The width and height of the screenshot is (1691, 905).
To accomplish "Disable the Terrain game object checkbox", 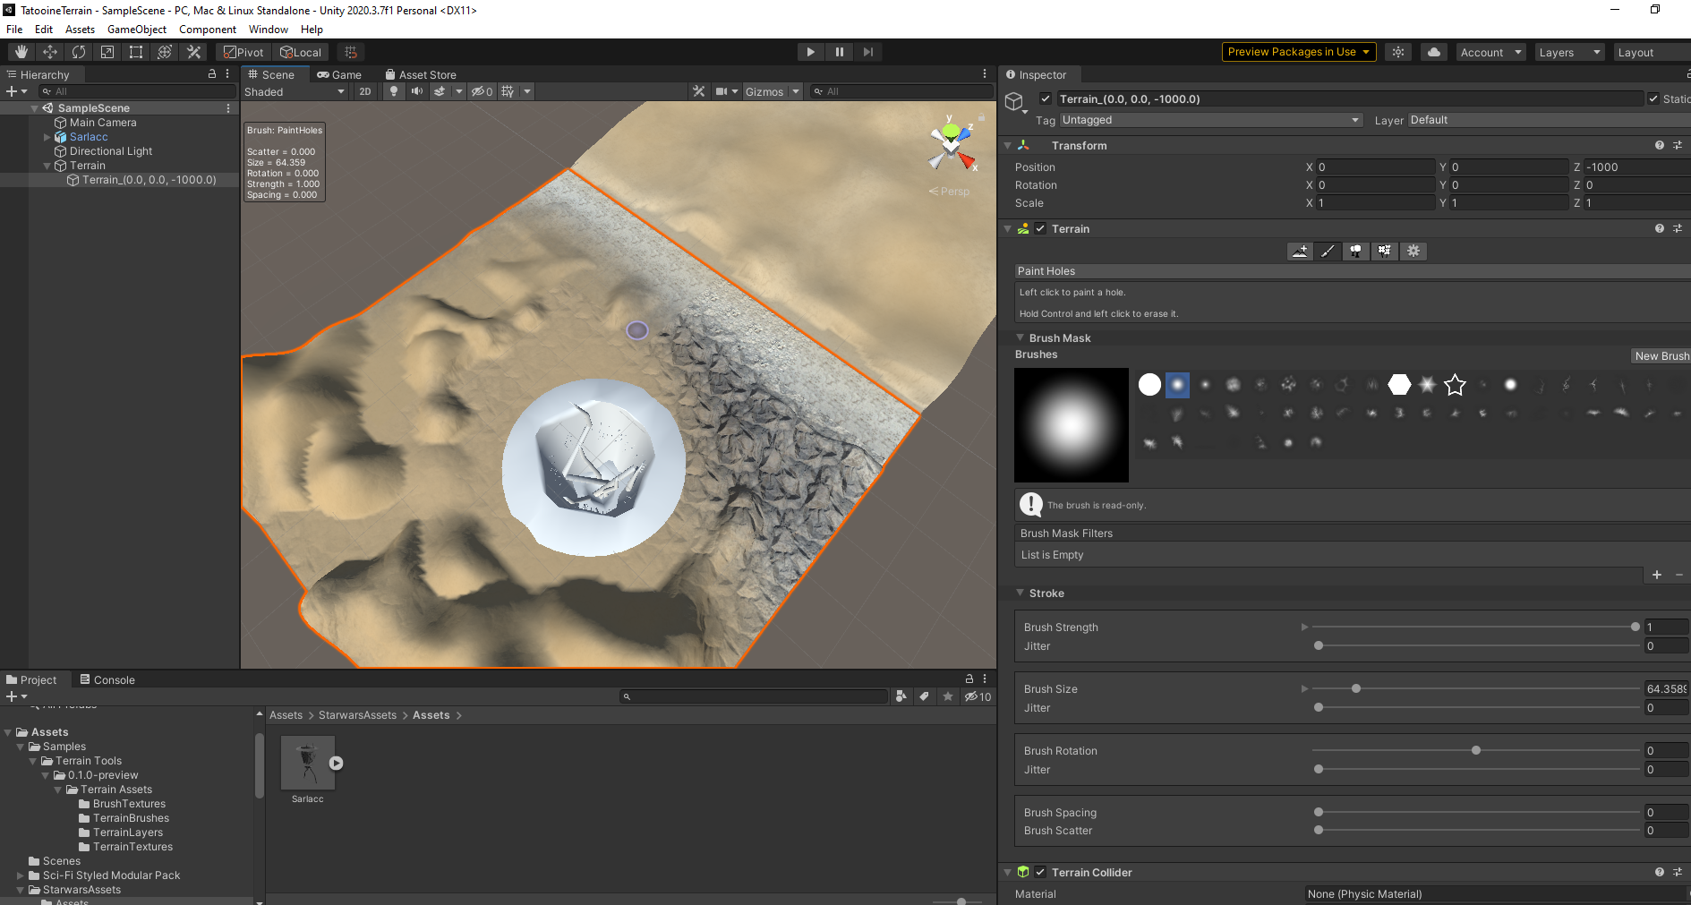I will pos(1045,99).
